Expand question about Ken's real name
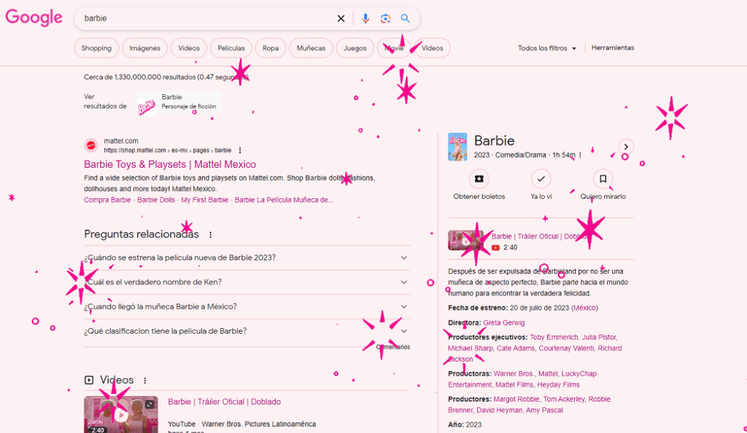 coord(404,282)
